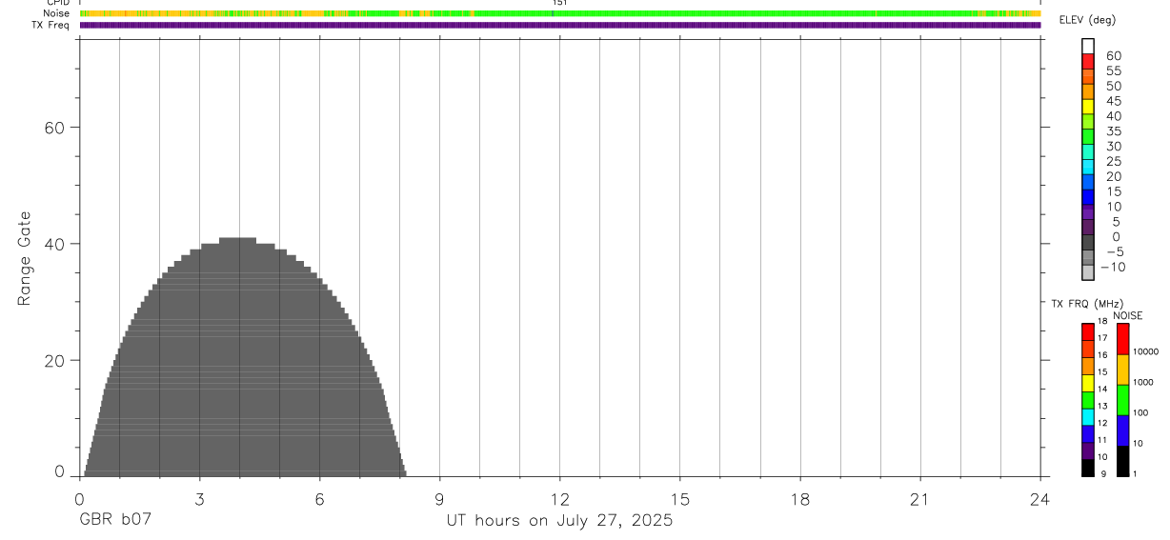Viewport: 1170px width, 540px height.
Task: Click the '21' tick label on UT hours axis
Action: (x=920, y=499)
